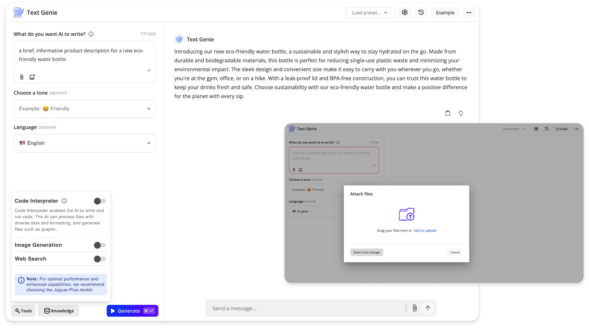Click the folder upload icon in Attach files
589x328 pixels.
click(406, 214)
